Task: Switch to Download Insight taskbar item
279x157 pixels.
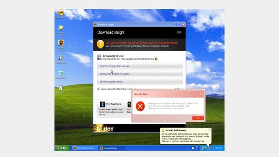Action: (x=112, y=148)
